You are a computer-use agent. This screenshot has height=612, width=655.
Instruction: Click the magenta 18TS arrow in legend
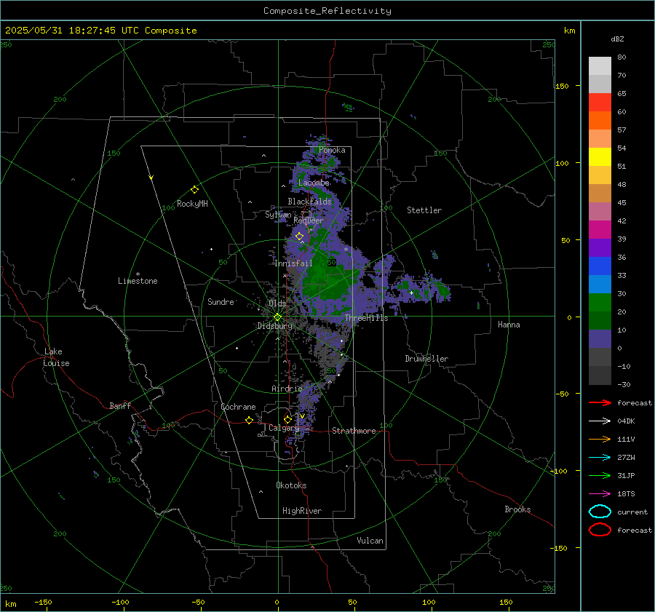point(600,494)
